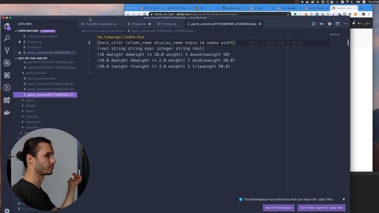Expand the sheet folder
379x213 pixels.
pyautogui.click(x=28, y=111)
